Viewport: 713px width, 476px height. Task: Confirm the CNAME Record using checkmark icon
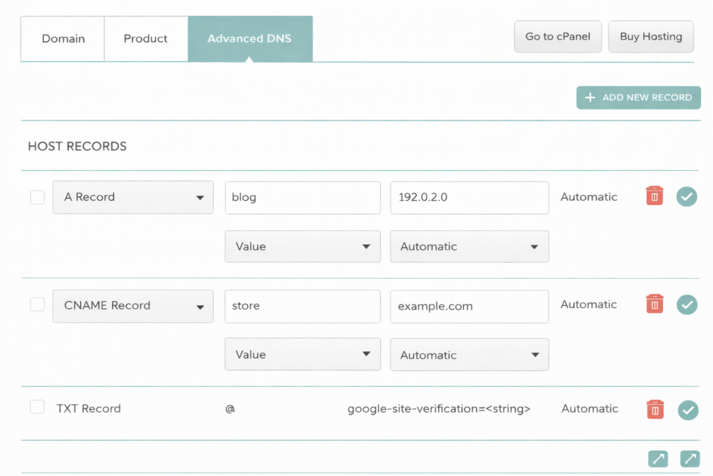click(687, 305)
